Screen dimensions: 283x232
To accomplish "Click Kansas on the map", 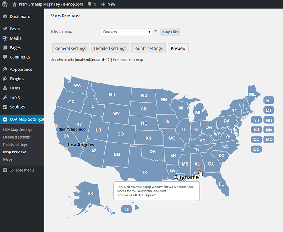I will [148, 138].
